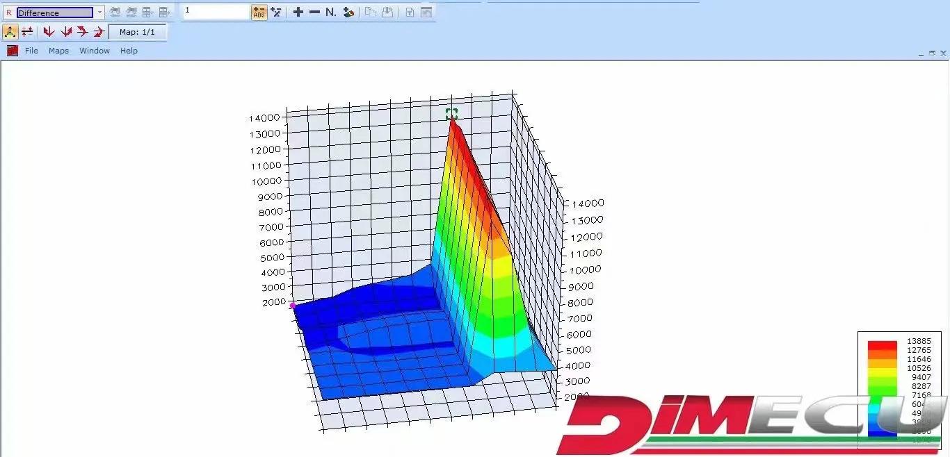Click the yellow 10526 legend color band
The image size is (950, 457).
click(x=882, y=372)
